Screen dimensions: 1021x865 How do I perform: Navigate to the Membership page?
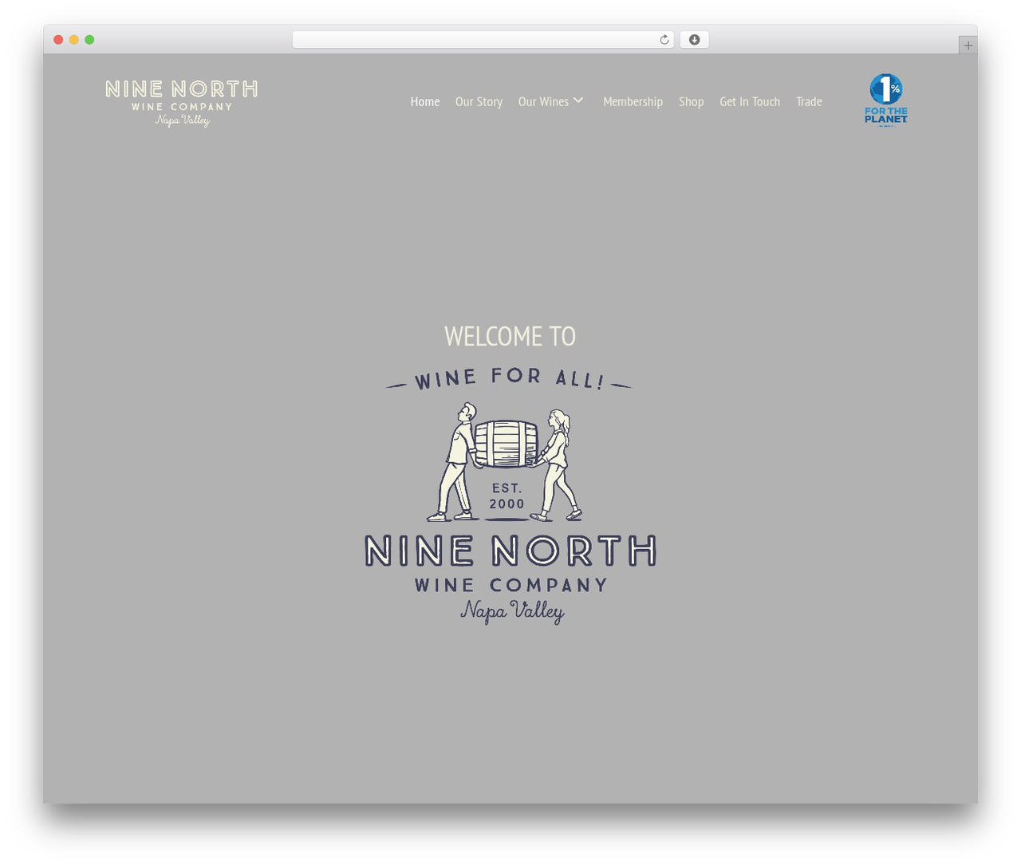[x=633, y=101]
